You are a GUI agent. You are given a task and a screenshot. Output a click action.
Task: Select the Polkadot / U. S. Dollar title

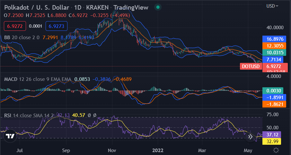[x=37, y=7]
